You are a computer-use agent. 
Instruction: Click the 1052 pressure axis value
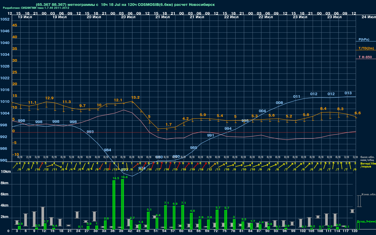click(x=5, y=19)
